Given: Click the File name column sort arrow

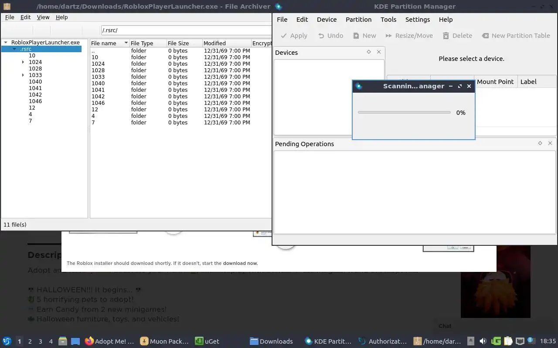Looking at the screenshot, I should pos(126,43).
